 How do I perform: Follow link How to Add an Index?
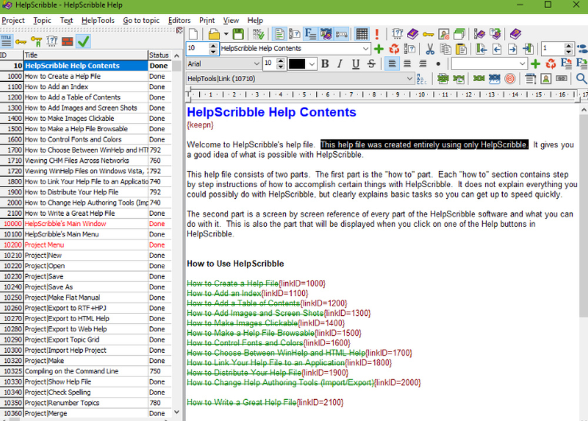pos(224,293)
